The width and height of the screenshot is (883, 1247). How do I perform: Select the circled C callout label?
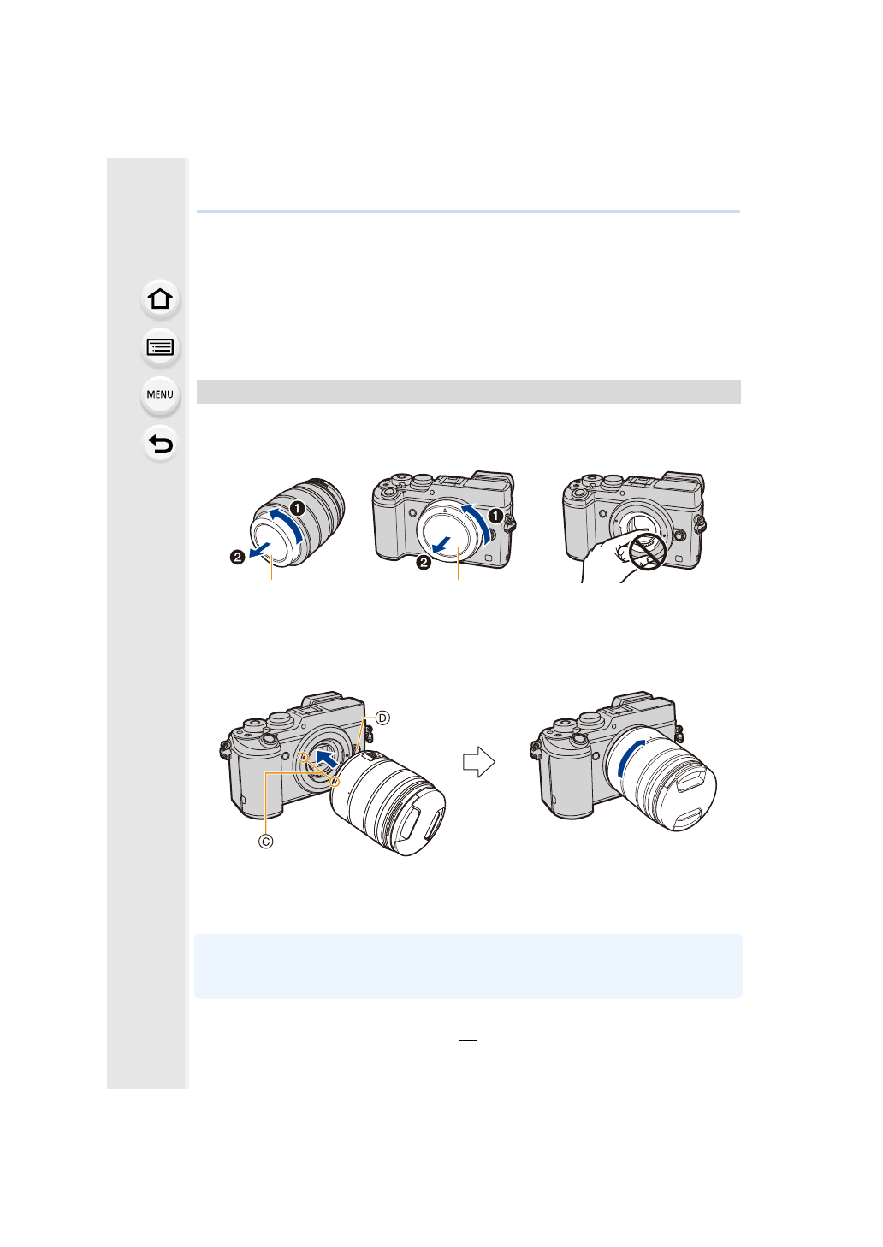[x=266, y=842]
